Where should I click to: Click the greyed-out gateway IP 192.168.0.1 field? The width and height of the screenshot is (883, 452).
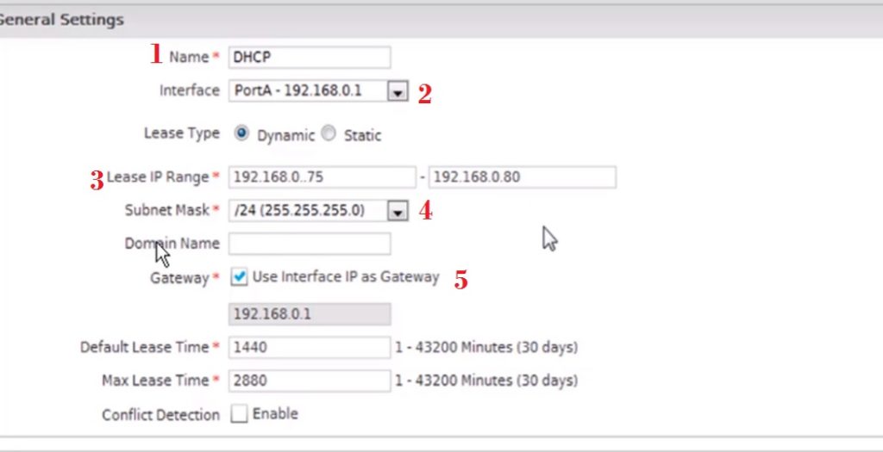(x=309, y=314)
